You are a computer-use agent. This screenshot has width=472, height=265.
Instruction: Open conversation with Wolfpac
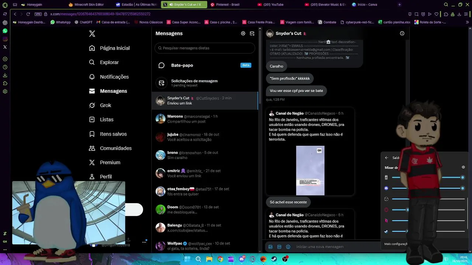(205, 245)
